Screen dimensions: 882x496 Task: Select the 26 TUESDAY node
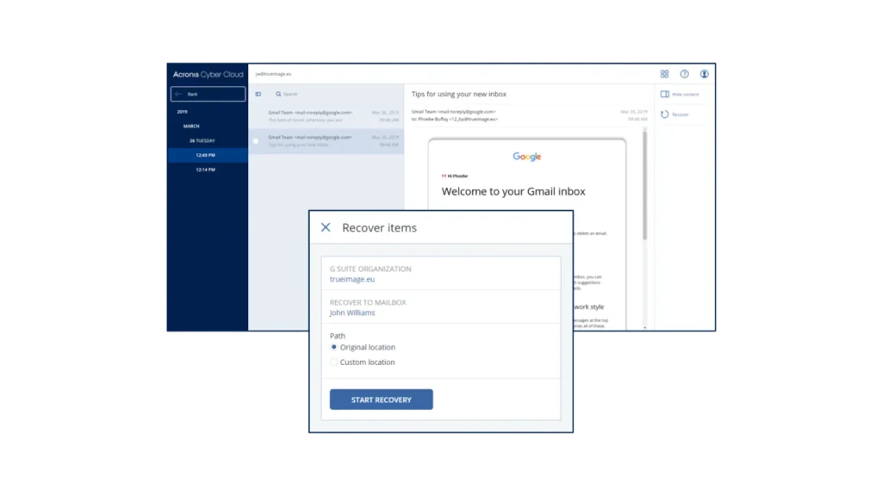202,140
